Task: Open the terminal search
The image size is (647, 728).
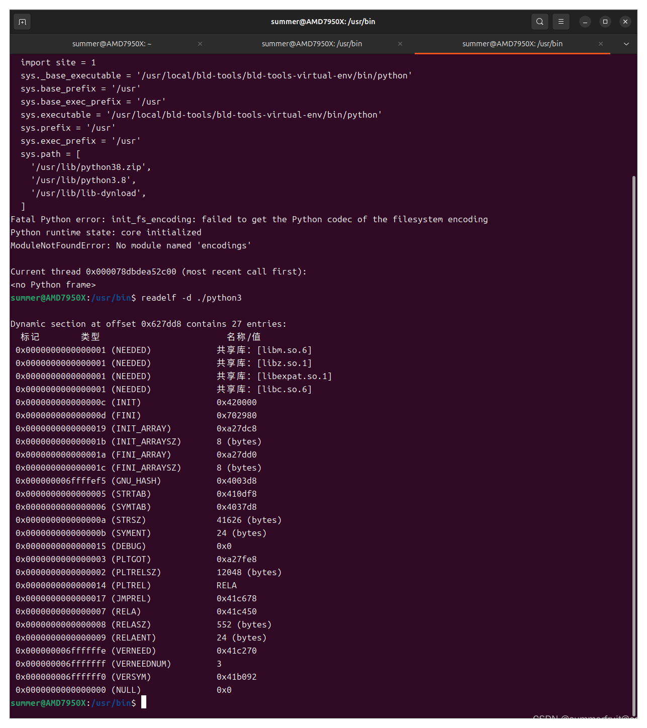Action: 539,22
